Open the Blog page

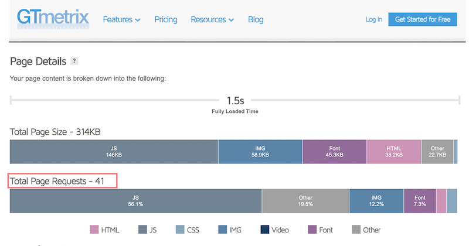point(256,20)
